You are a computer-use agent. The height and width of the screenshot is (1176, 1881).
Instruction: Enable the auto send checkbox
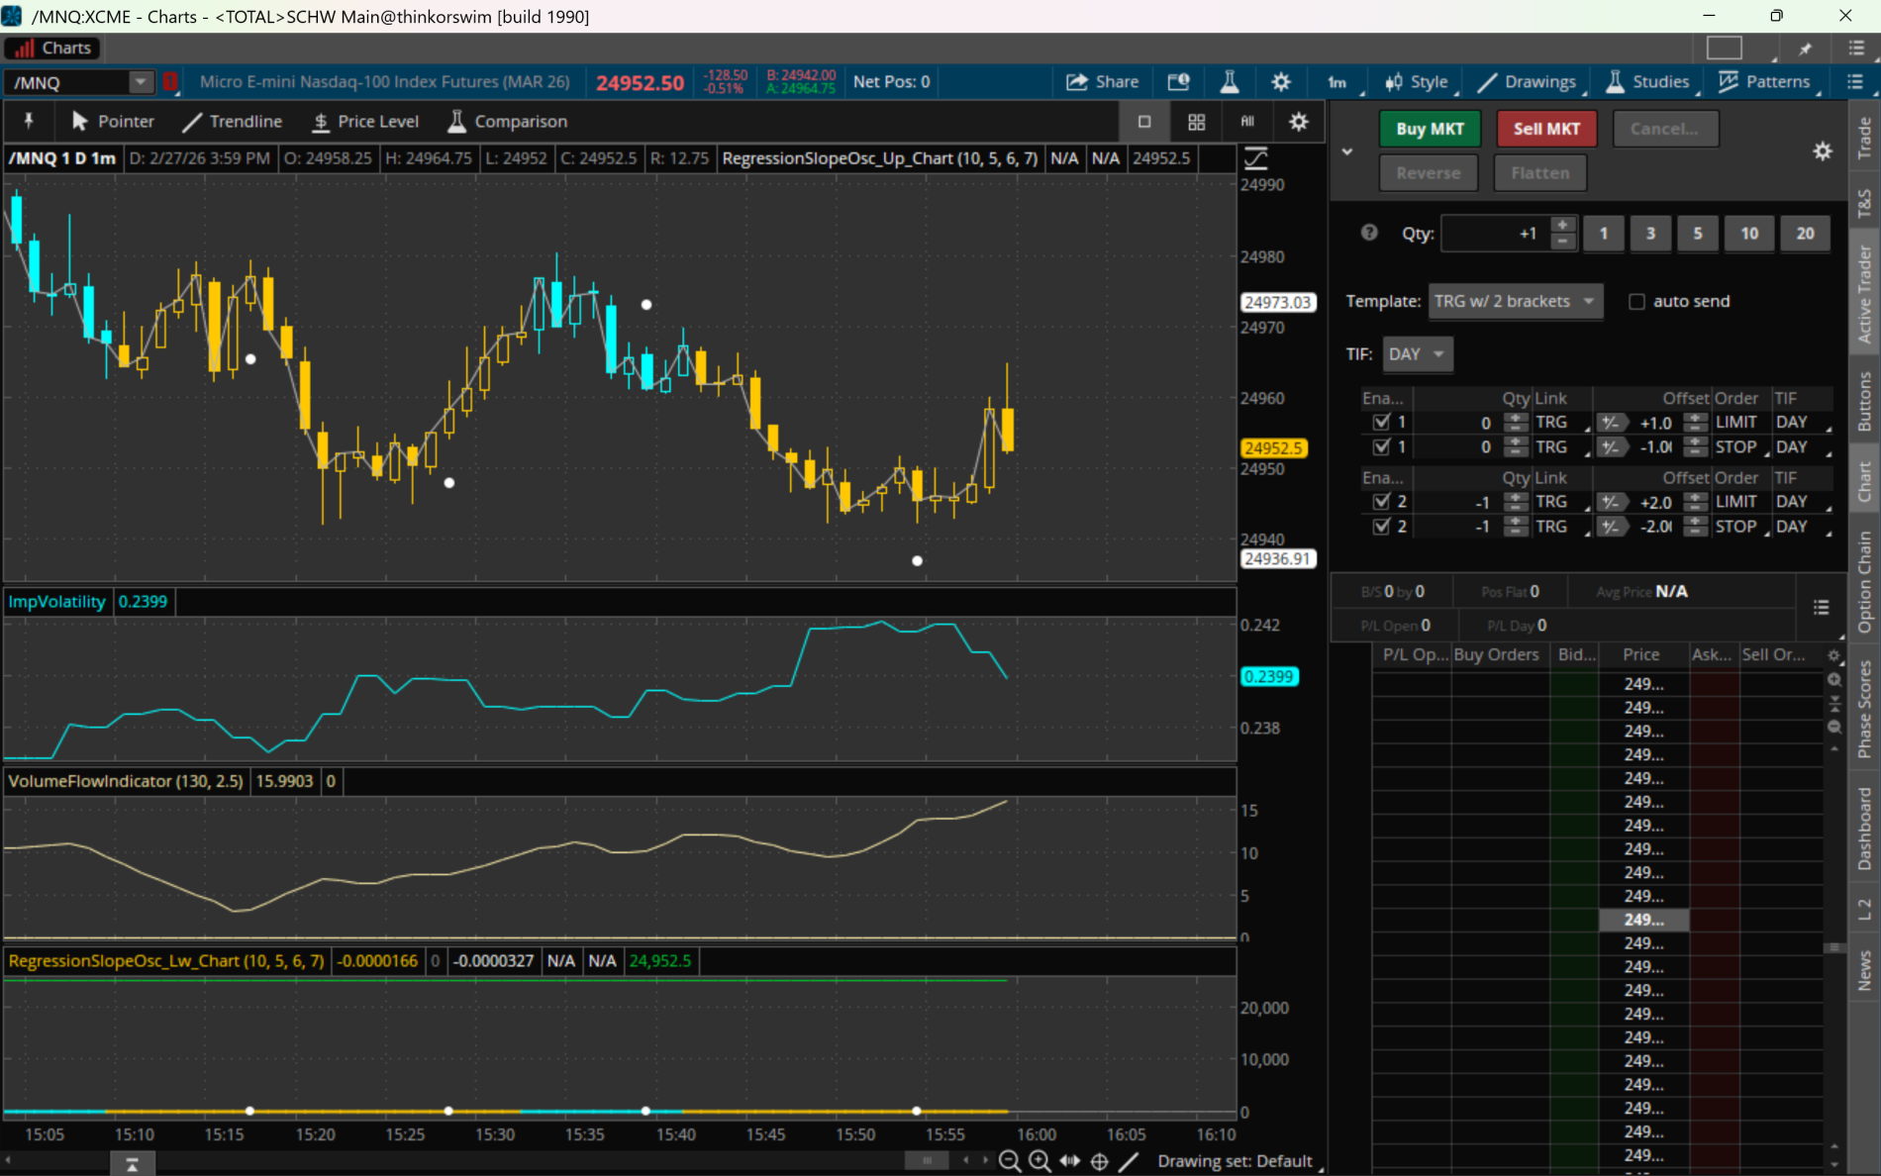[1636, 301]
